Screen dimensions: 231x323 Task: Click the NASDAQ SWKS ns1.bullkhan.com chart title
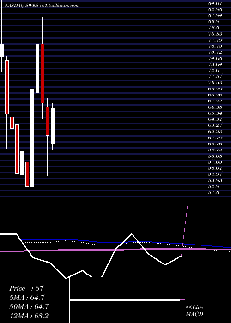(42, 6)
